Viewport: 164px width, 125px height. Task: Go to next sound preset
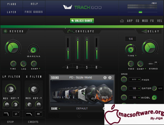[110, 78]
